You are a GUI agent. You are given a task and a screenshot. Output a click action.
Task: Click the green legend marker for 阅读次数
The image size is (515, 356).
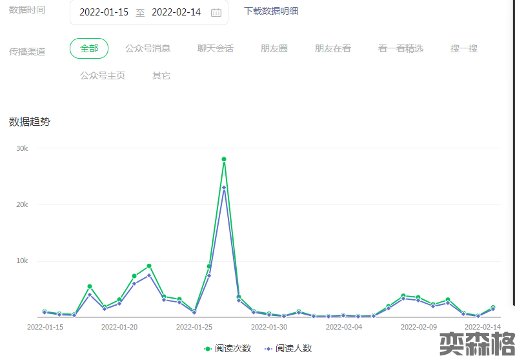pyautogui.click(x=208, y=348)
